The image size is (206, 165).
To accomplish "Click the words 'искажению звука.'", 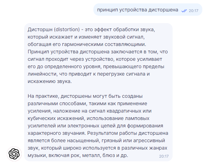I will [50, 81].
